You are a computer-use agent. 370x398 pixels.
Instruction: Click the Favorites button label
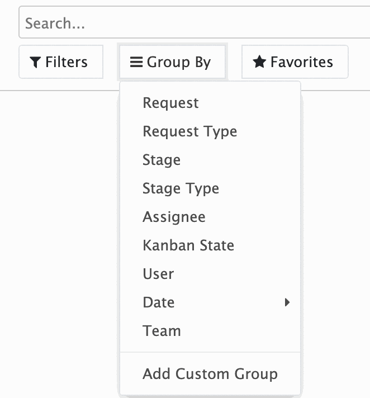[301, 62]
